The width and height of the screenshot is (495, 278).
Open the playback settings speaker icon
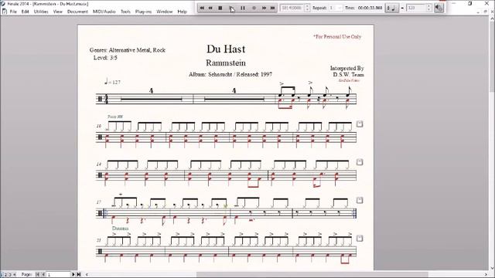(x=439, y=8)
